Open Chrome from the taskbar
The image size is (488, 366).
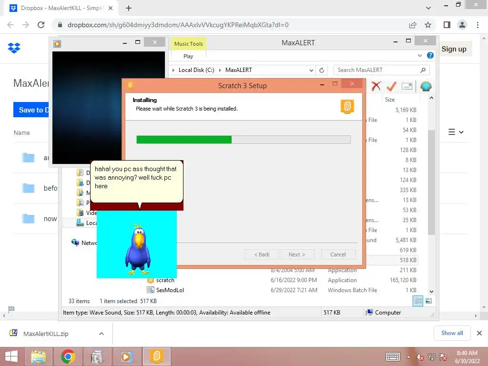click(68, 356)
